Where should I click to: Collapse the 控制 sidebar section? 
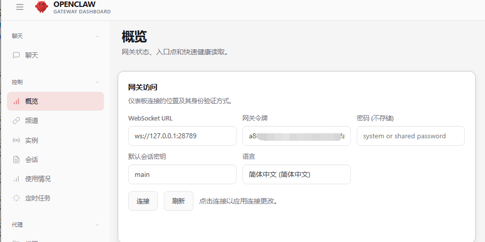[97, 82]
